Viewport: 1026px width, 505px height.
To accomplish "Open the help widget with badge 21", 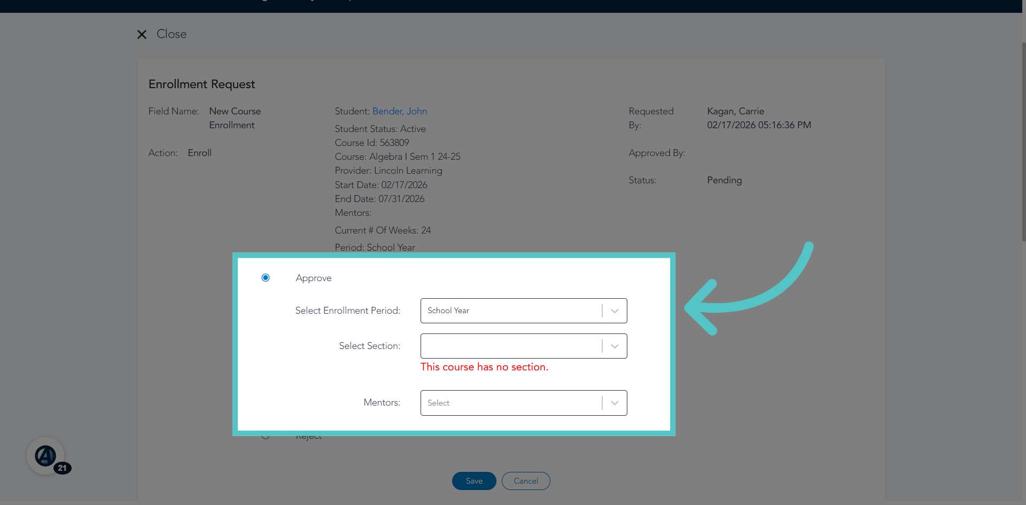I will (x=46, y=456).
